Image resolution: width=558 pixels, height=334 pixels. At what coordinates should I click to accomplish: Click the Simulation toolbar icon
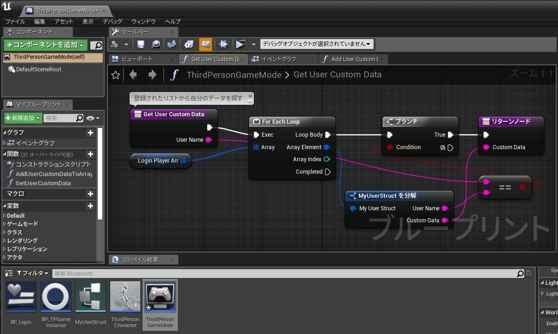(x=223, y=44)
